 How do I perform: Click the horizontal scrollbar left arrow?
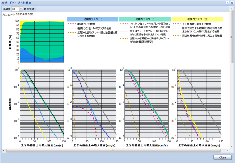pyautogui.click(x=4, y=150)
